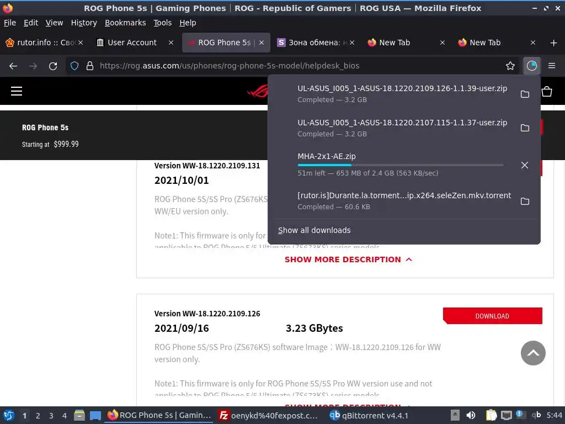565x424 pixels.
Task: Click the taskbar clock 5:44
Action: [554, 415]
